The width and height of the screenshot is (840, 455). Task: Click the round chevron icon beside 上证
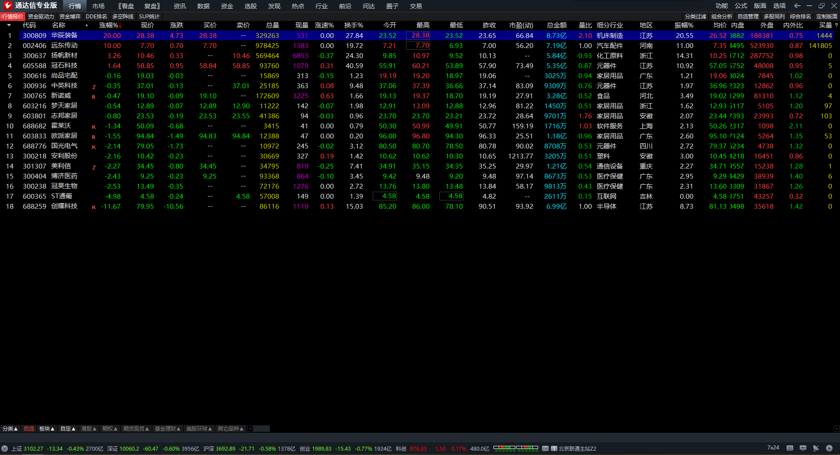4,448
